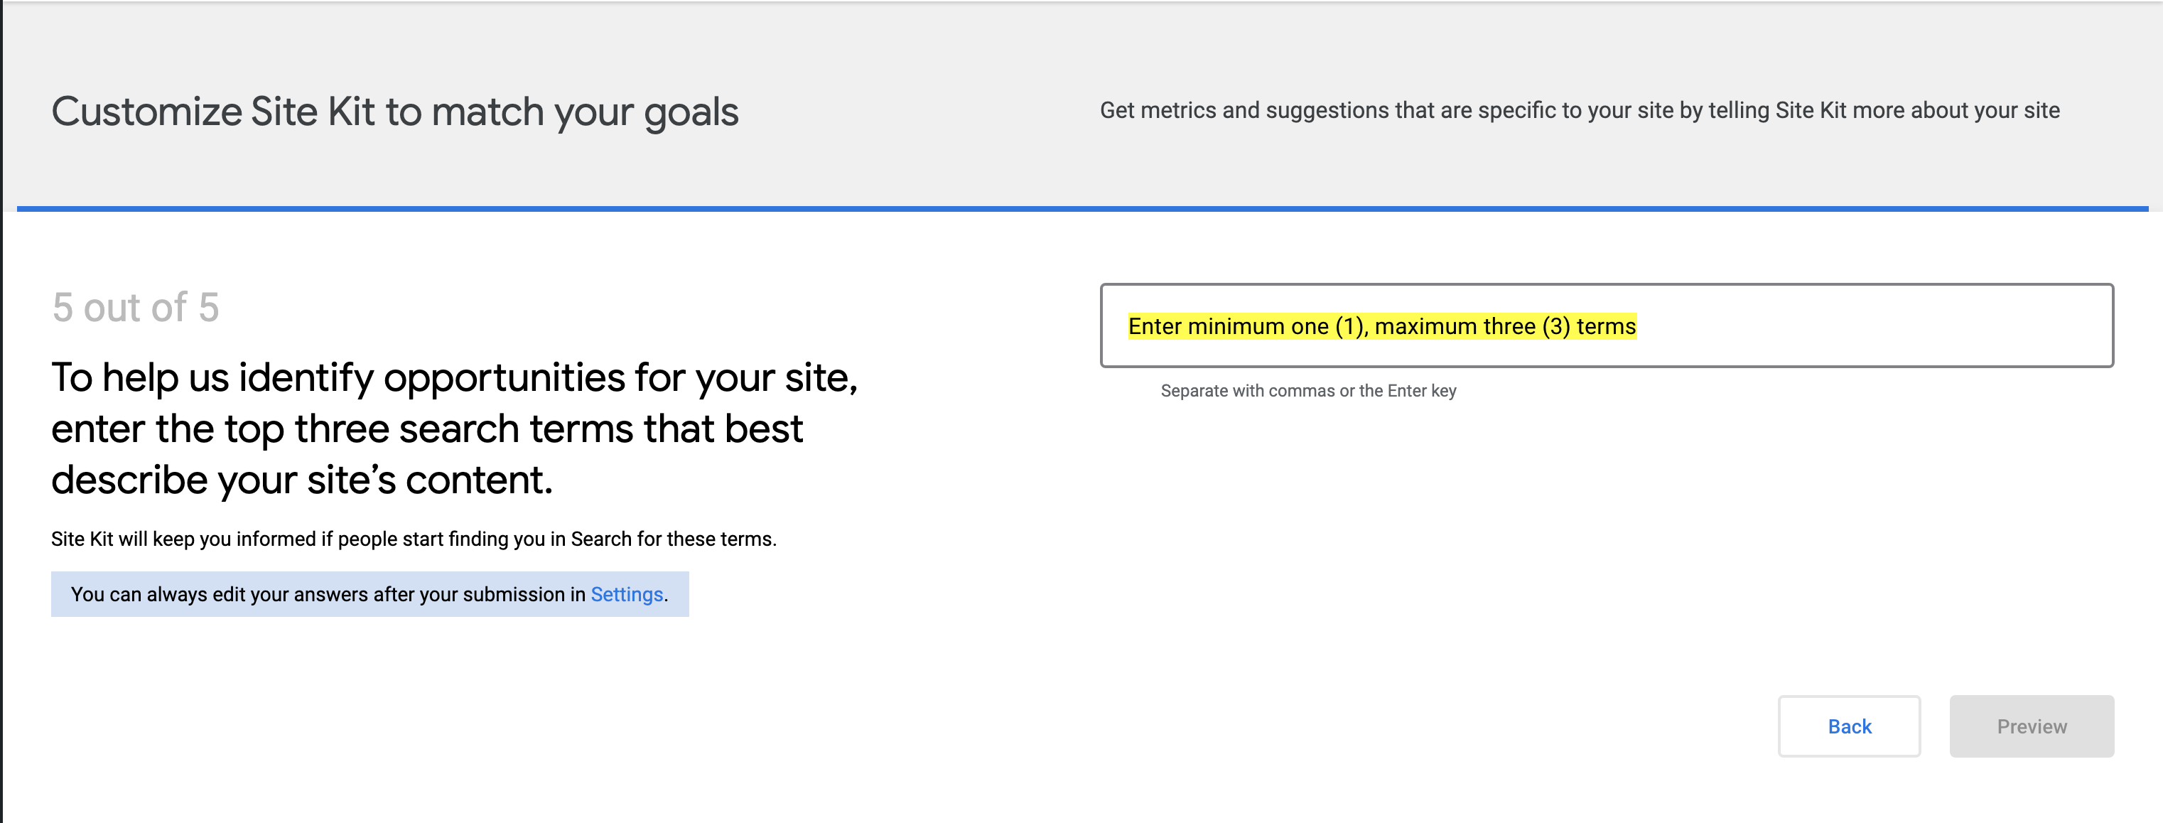2163x823 pixels.
Task: Click the edit-answers notice banner
Action: point(370,595)
